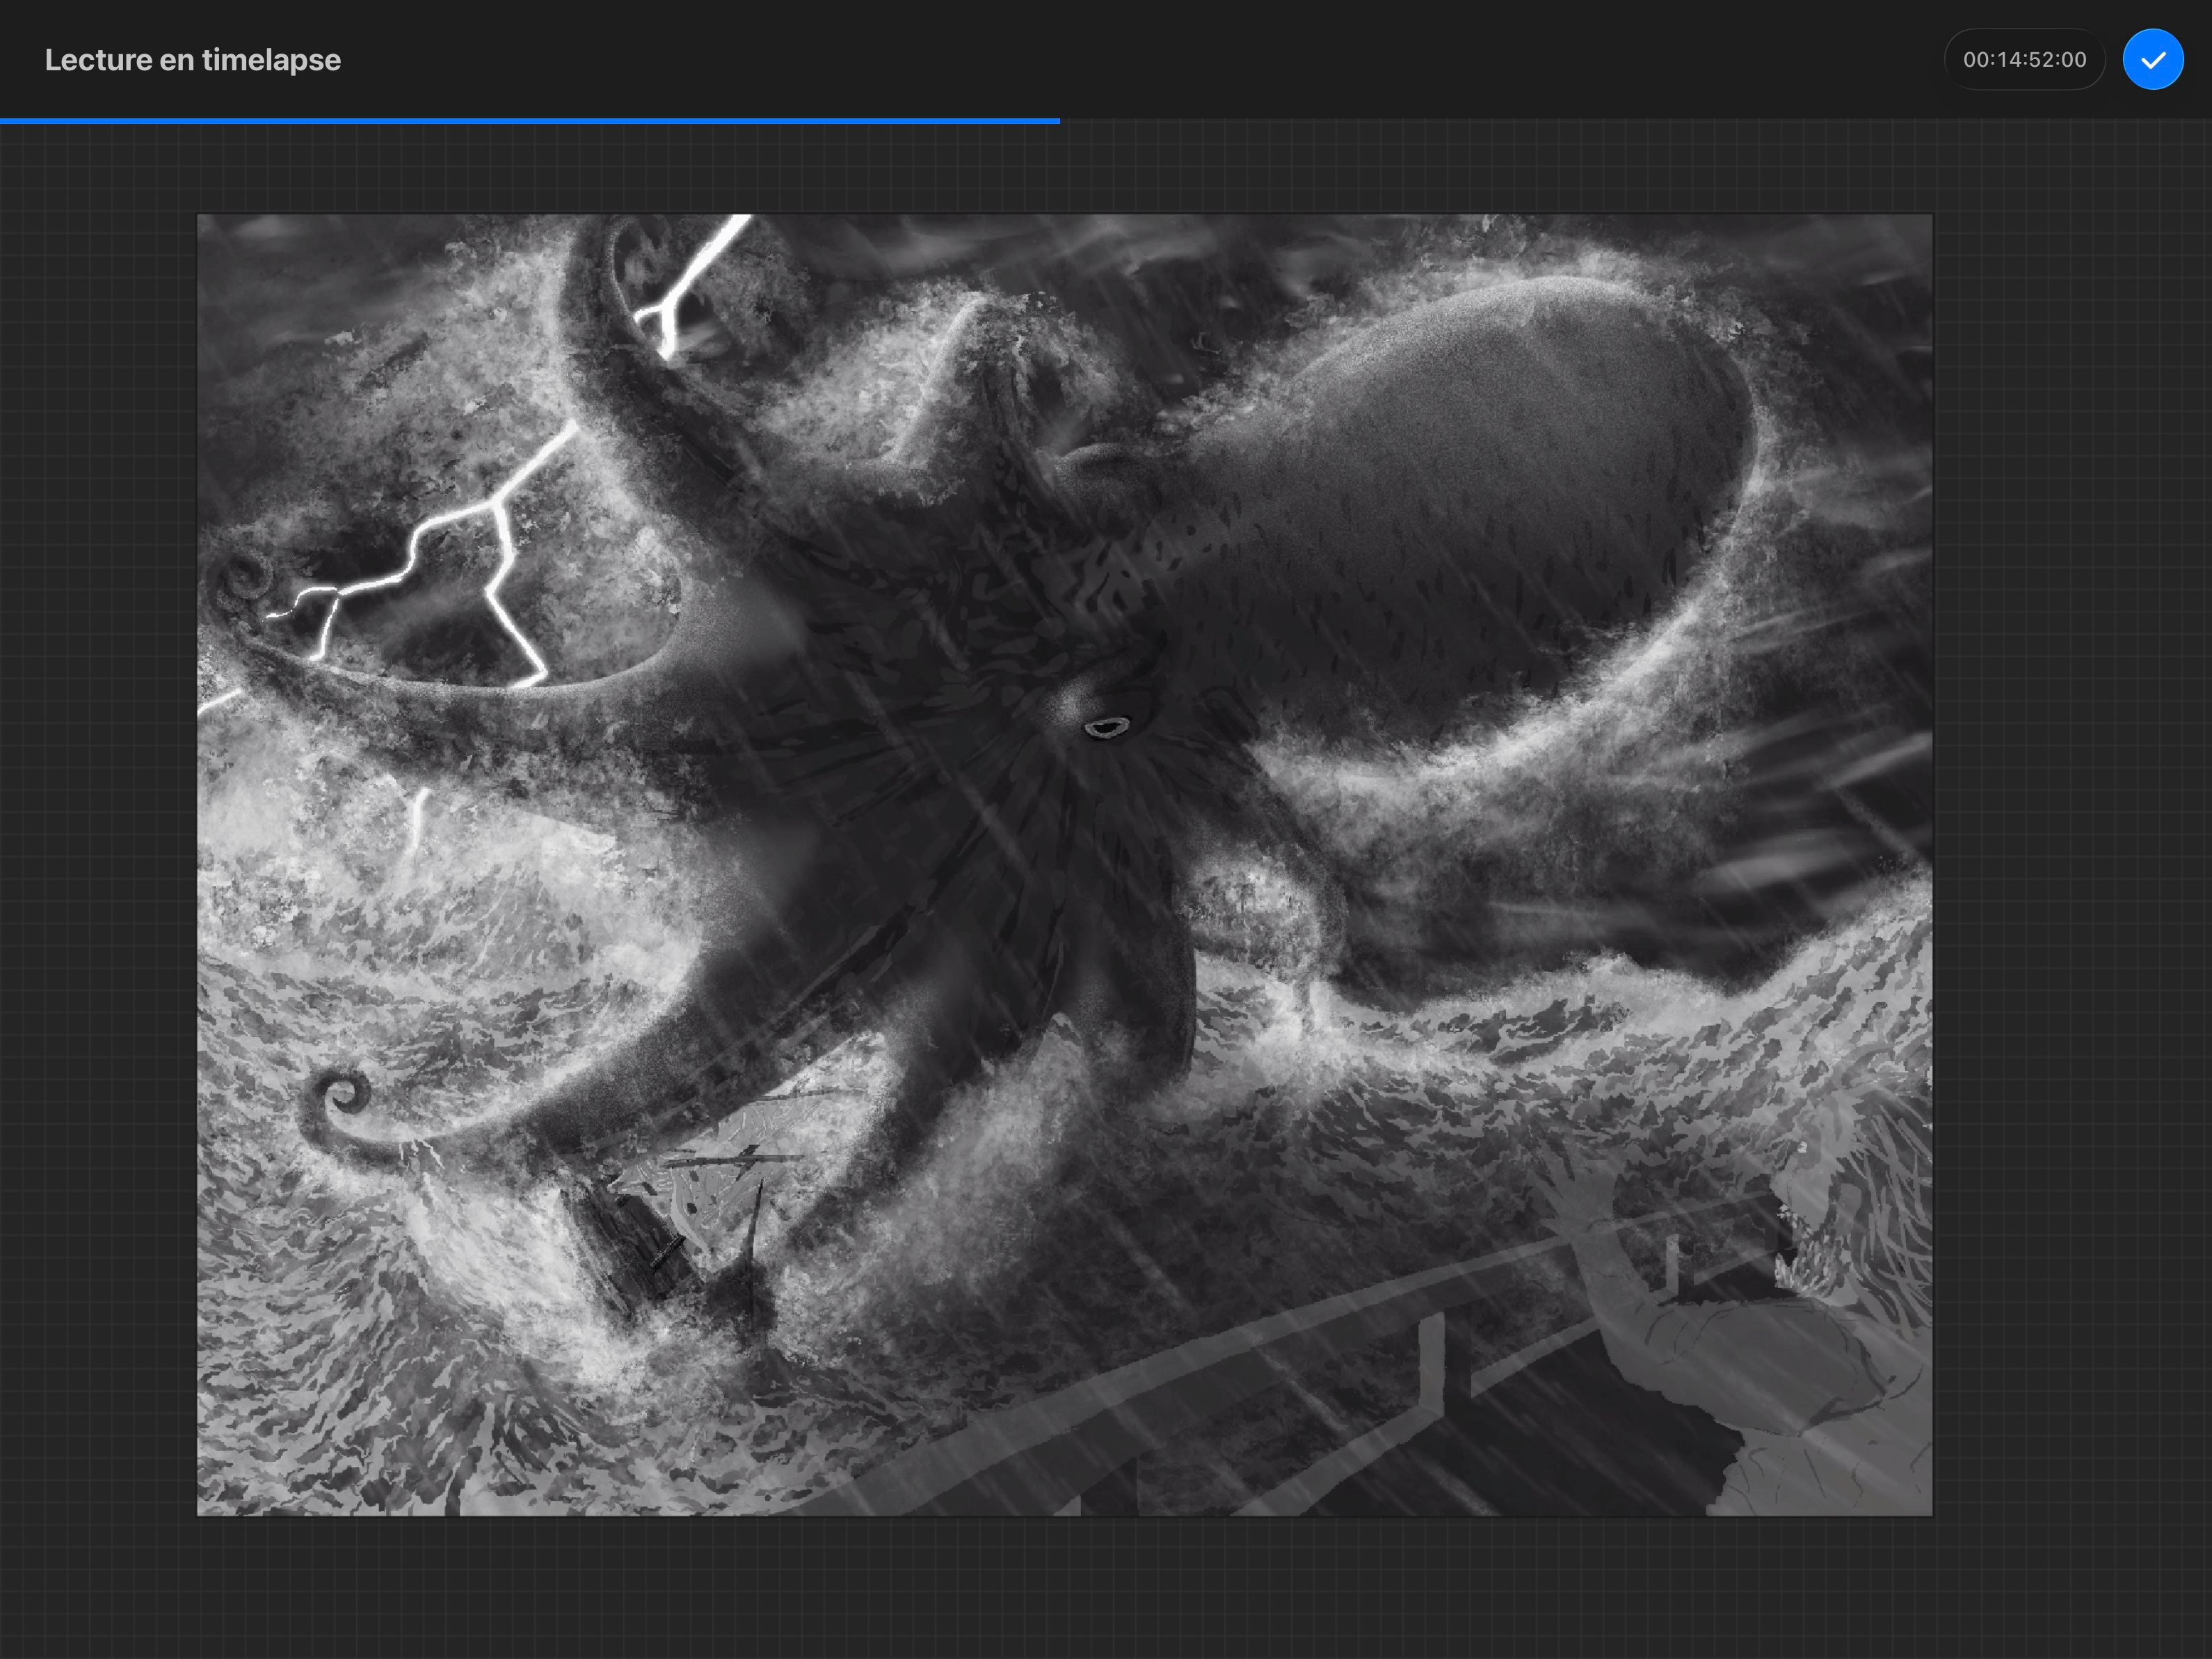Click the playhead end of the blue progress bar
The width and height of the screenshot is (2212, 1659).
point(1058,121)
